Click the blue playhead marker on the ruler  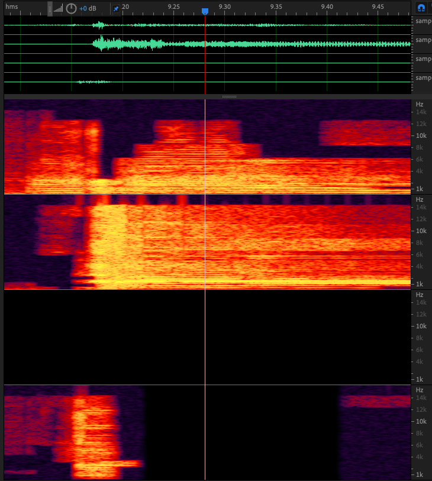tap(205, 11)
